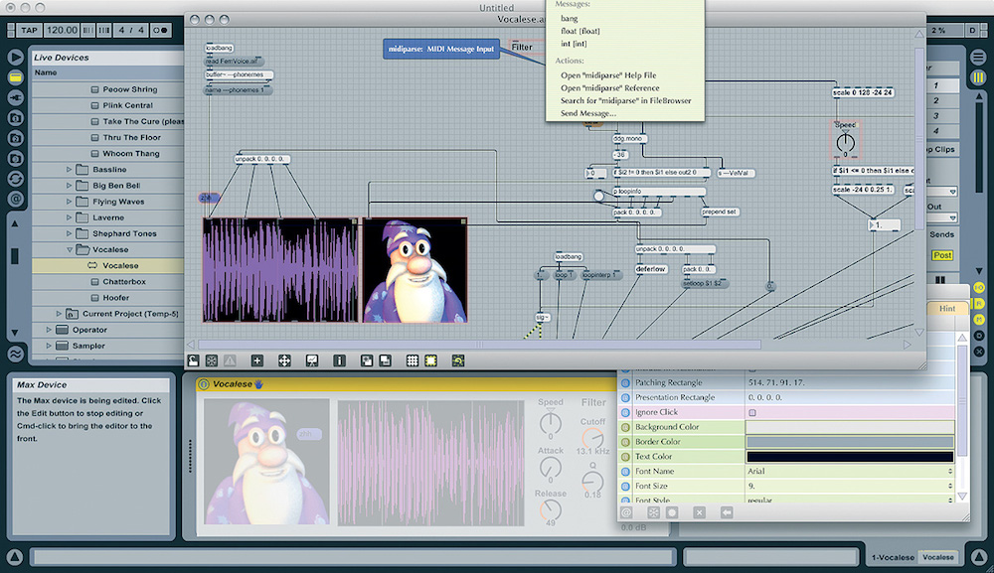Expand the Bassline folder
This screenshot has height=573, width=994.
point(70,170)
